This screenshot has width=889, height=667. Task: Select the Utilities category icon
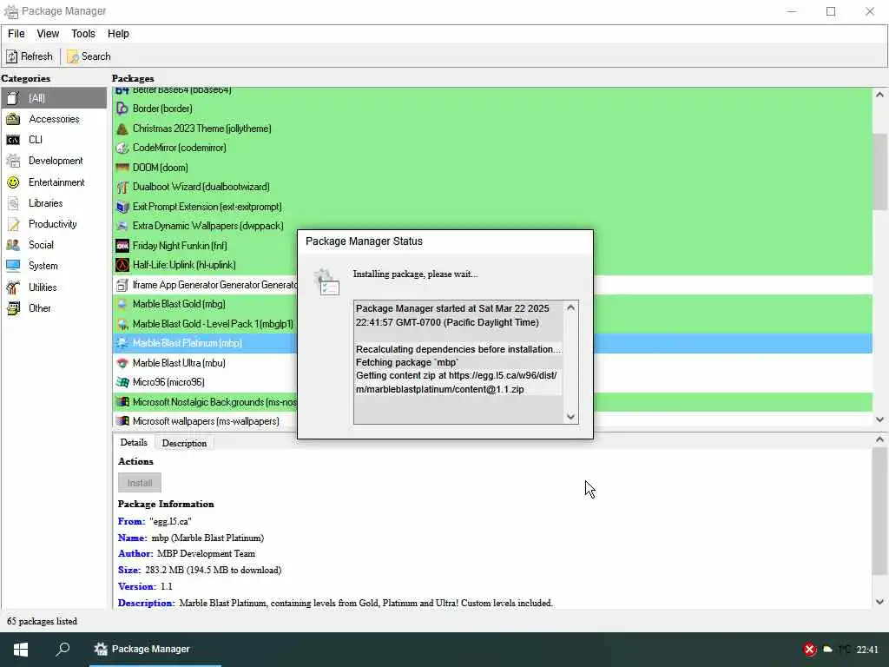(13, 287)
